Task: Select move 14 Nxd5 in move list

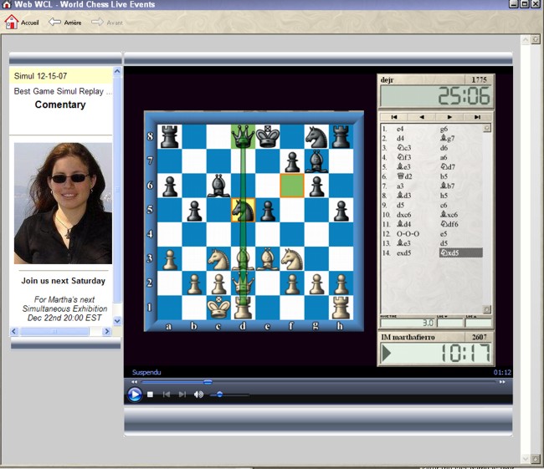Action: (460, 252)
